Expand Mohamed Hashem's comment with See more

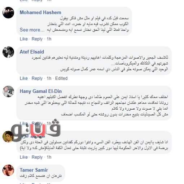pyautogui.click(x=32, y=30)
